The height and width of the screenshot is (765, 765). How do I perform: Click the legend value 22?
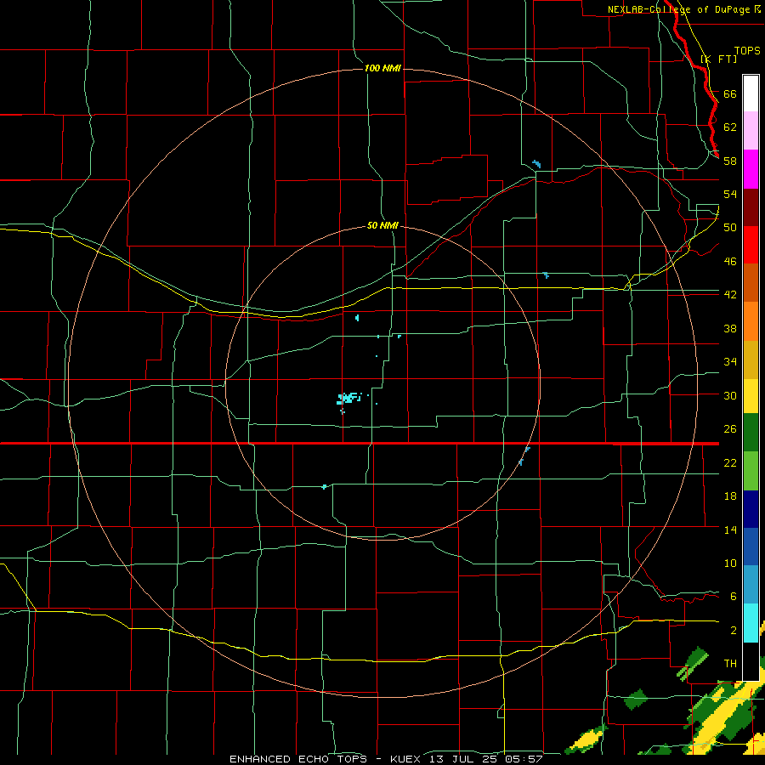[x=730, y=462]
